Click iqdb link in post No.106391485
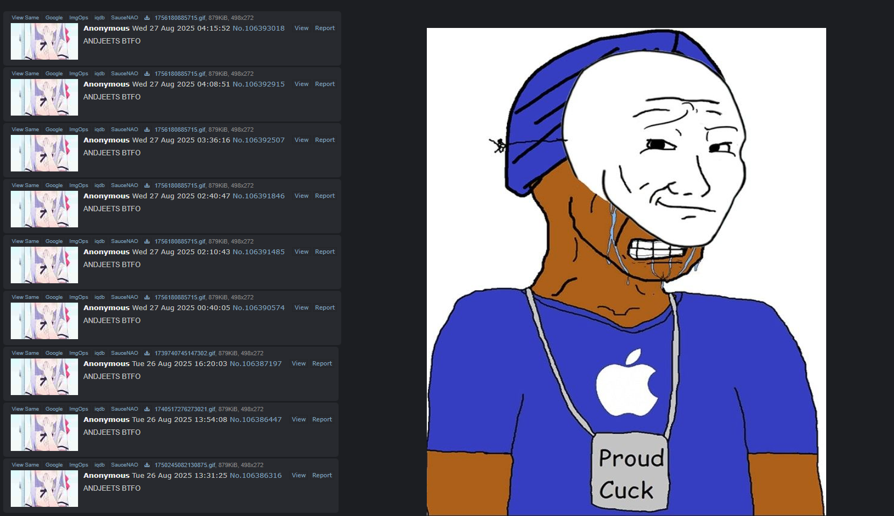This screenshot has width=894, height=516. [100, 241]
